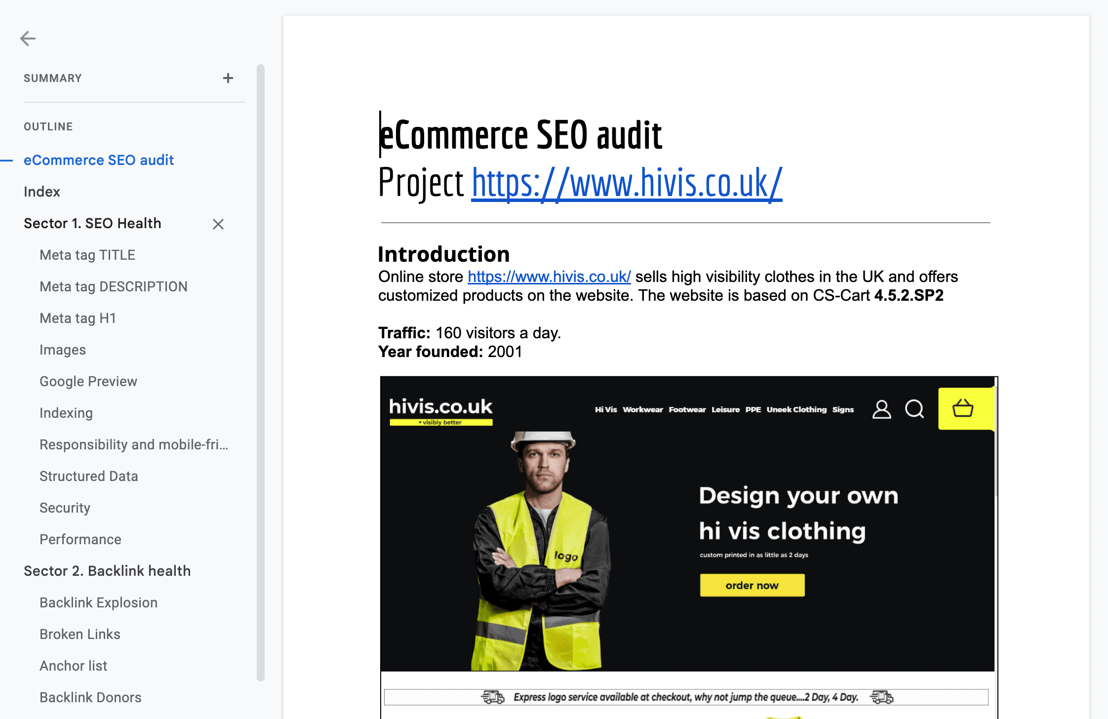The width and height of the screenshot is (1108, 719).
Task: Click the Year founded: 2001 line
Action: 450,352
